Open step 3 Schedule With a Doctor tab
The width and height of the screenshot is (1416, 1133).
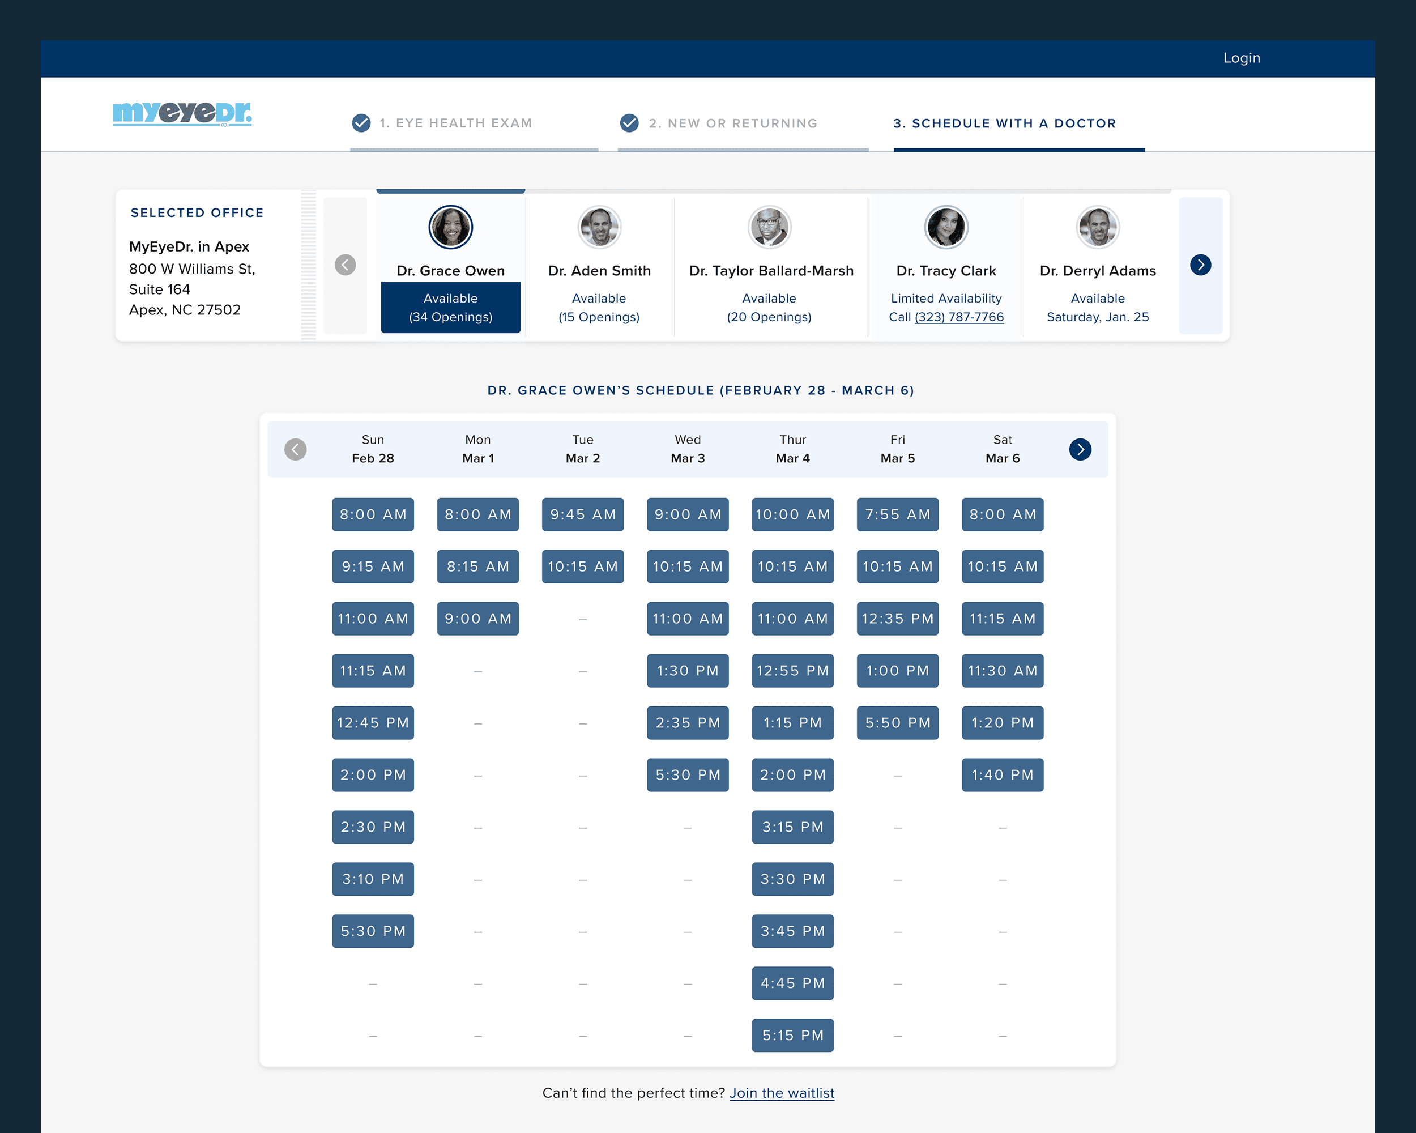tap(1004, 123)
